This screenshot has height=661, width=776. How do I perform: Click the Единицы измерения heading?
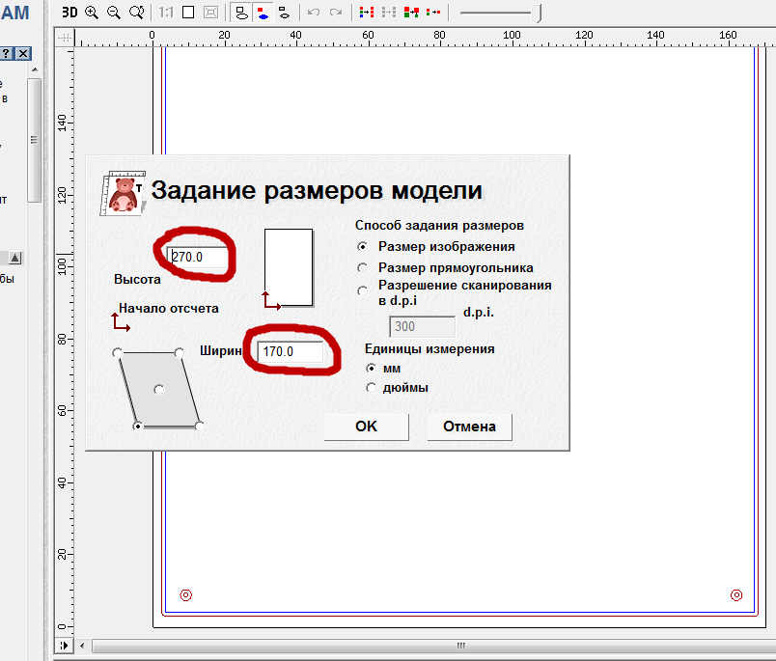[430, 348]
